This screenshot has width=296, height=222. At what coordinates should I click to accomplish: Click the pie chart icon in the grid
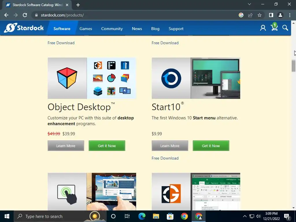pyautogui.click(x=111, y=78)
